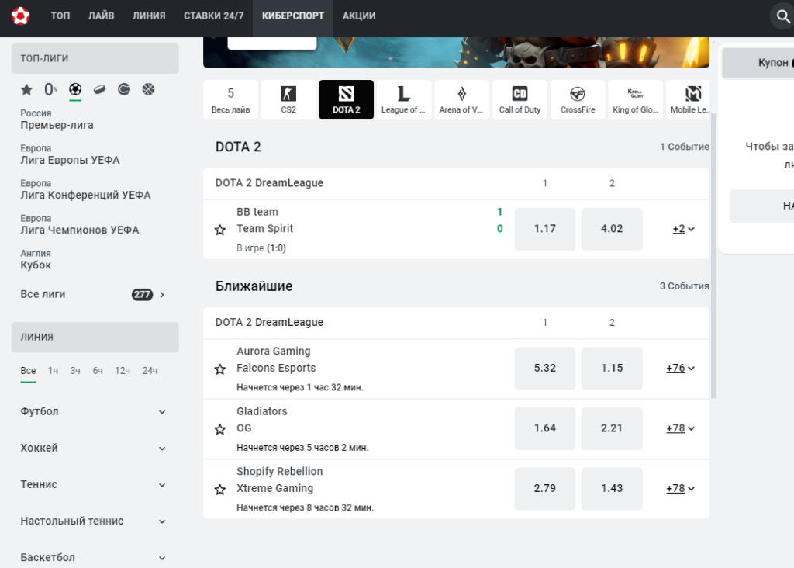Choose the DOTA 2 game icon tab

tap(347, 100)
